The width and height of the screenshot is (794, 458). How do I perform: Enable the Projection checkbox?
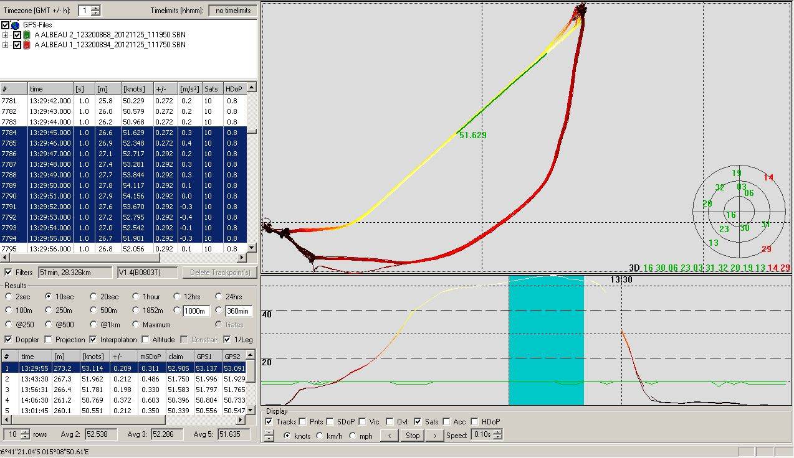tap(49, 340)
